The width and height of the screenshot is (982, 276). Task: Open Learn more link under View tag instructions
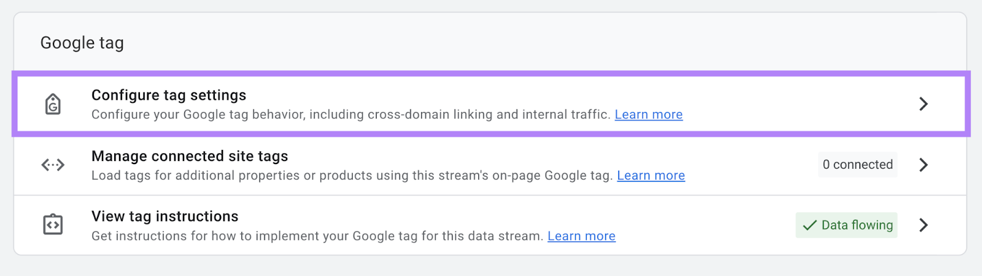click(x=581, y=236)
